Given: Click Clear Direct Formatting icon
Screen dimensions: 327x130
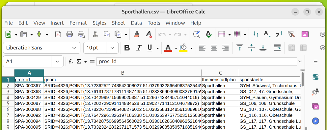Looking at the screenshot, I should (149, 34).
